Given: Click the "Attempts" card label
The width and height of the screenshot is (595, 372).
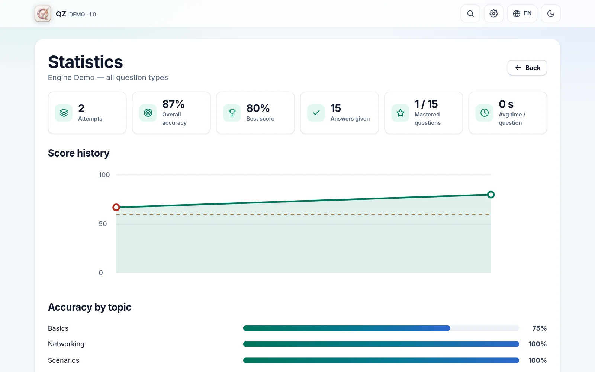Looking at the screenshot, I should coord(90,119).
